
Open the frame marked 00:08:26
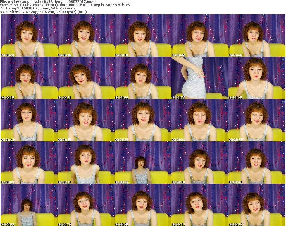[x=86, y=205]
